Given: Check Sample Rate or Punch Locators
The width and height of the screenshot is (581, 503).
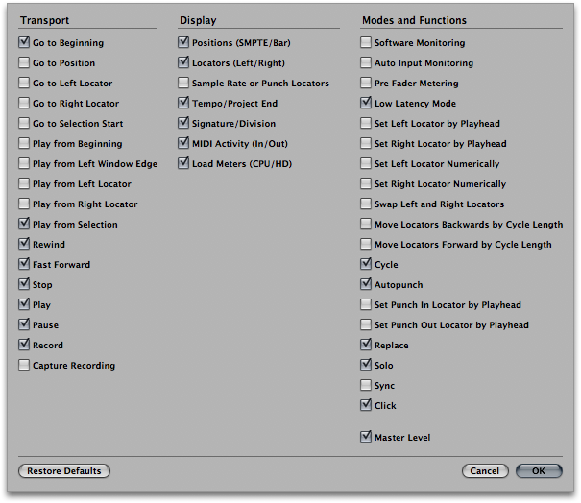Looking at the screenshot, I should pyautogui.click(x=183, y=83).
